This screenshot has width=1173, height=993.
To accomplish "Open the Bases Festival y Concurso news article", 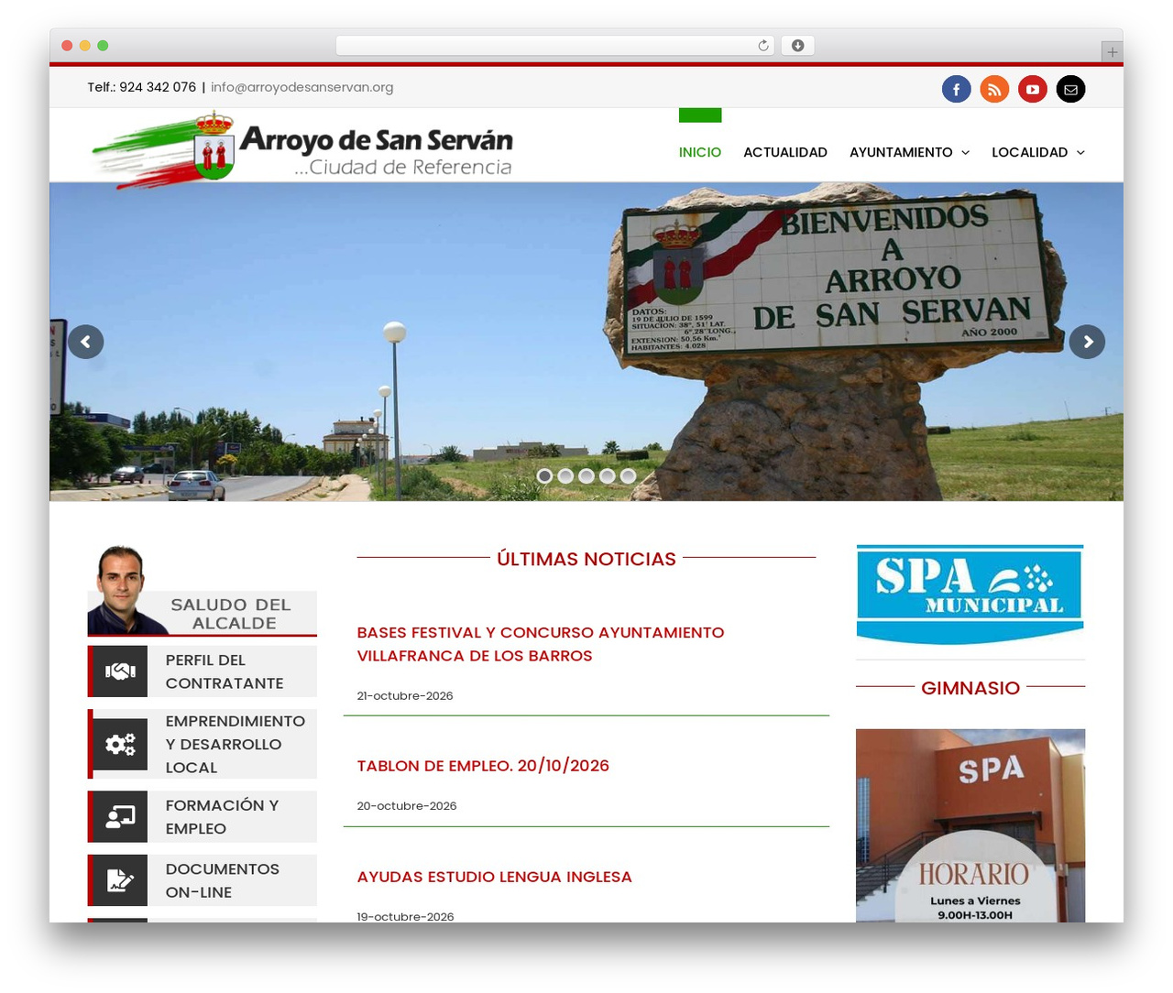I will [541, 644].
